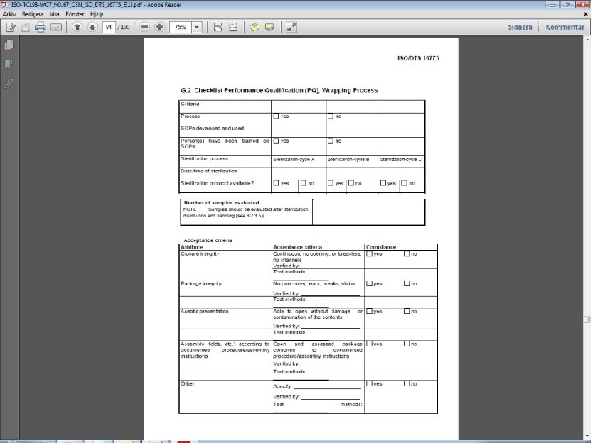This screenshot has height=443, width=591.
Task: Open the Fönster menu
Action: point(75,14)
